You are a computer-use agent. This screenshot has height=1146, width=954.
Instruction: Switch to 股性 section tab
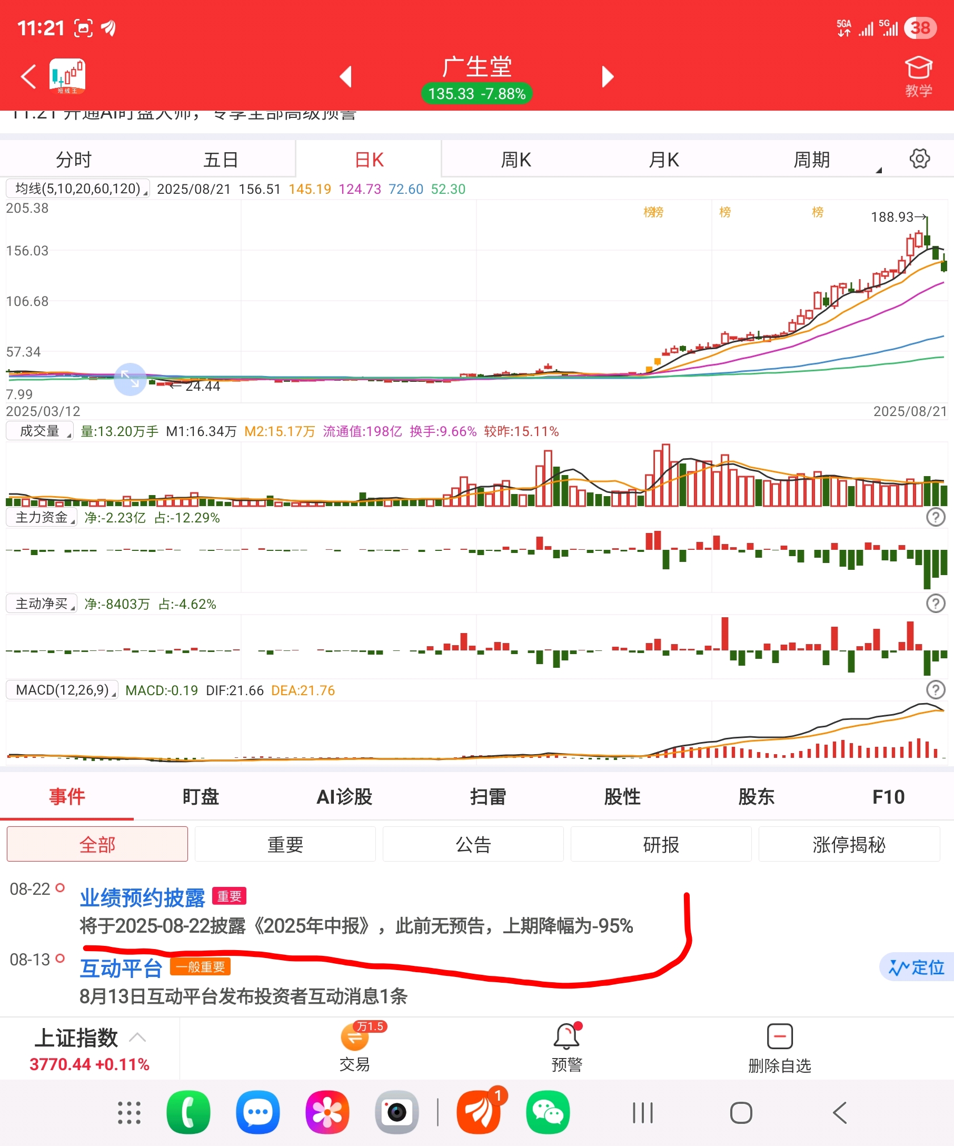[622, 797]
